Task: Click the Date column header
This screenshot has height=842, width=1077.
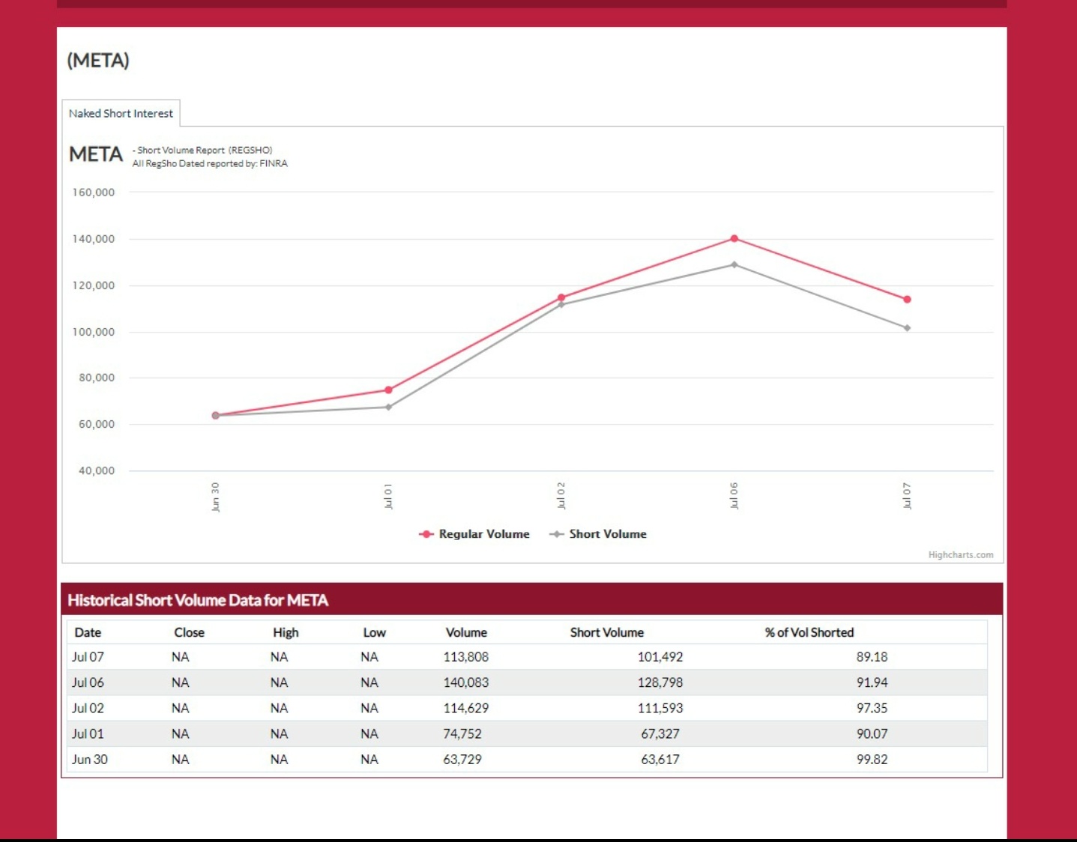Action: point(88,632)
